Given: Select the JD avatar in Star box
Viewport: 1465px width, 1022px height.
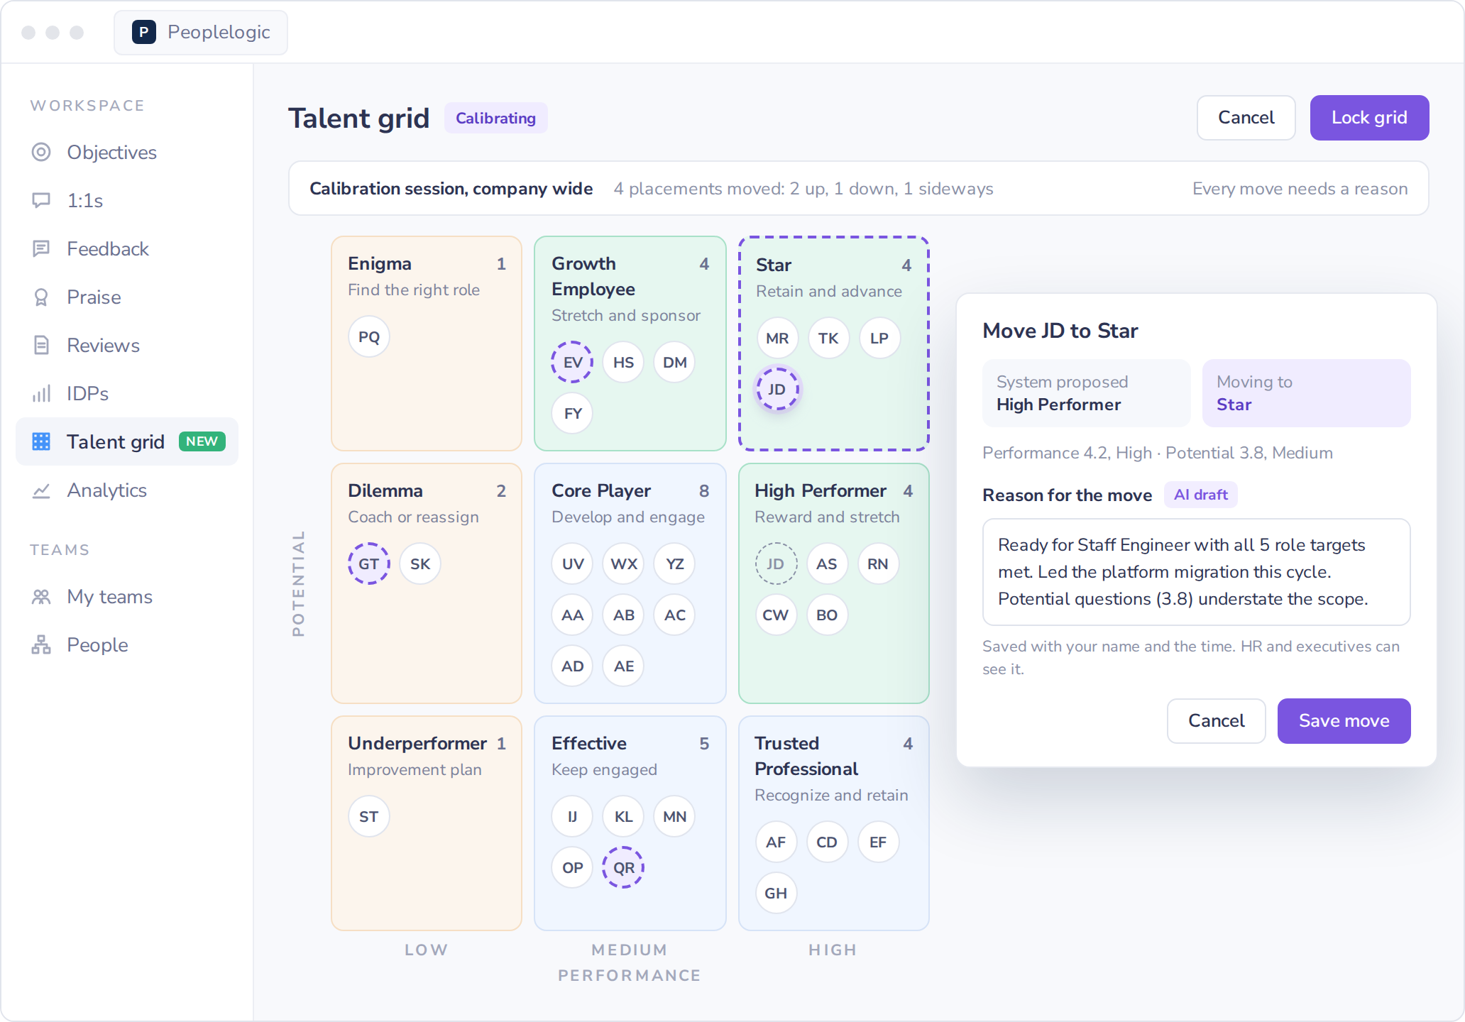Looking at the screenshot, I should click(777, 389).
